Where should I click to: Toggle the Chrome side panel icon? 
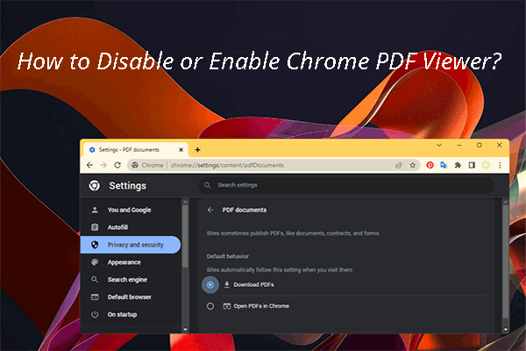(x=472, y=165)
